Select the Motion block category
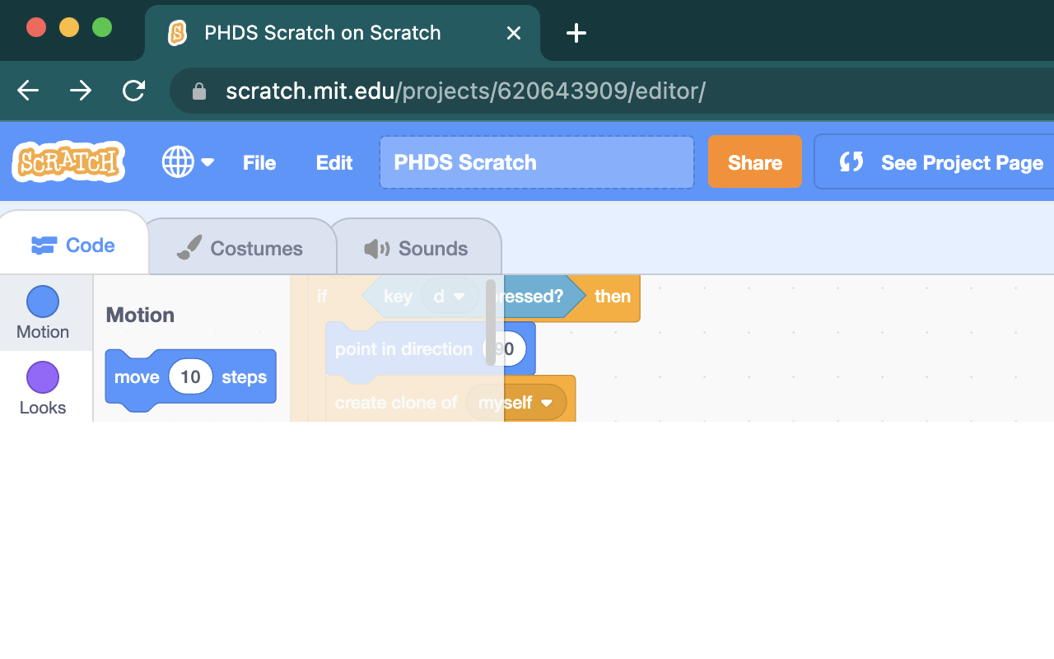Screen dimensions: 1054x659 43,313
